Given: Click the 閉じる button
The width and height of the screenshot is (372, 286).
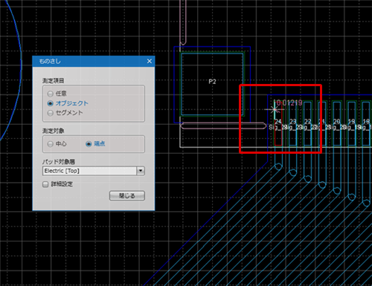Looking at the screenshot, I should (x=127, y=195).
